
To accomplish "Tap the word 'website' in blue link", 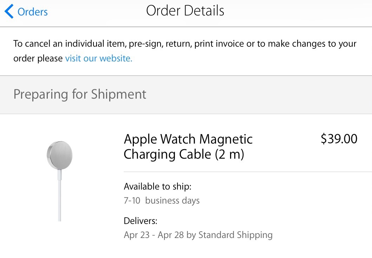I will pyautogui.click(x=116, y=58).
